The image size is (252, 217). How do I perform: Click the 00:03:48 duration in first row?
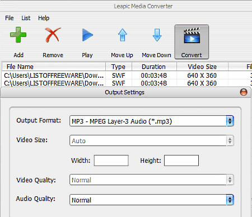(154, 76)
